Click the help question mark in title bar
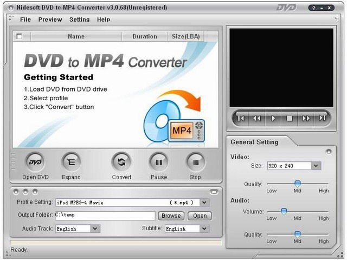The width and height of the screenshot is (347, 260). point(314,8)
